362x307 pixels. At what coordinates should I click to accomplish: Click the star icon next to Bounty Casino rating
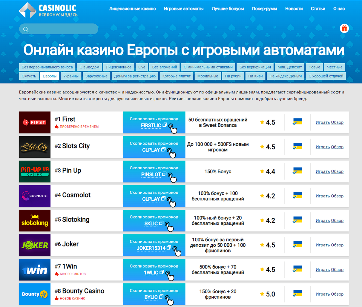point(261,294)
